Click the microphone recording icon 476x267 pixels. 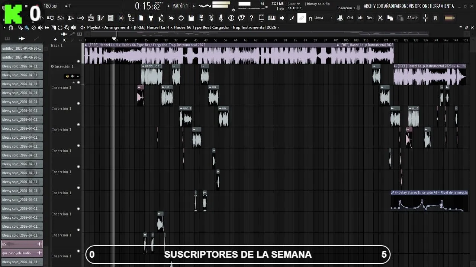221,18
